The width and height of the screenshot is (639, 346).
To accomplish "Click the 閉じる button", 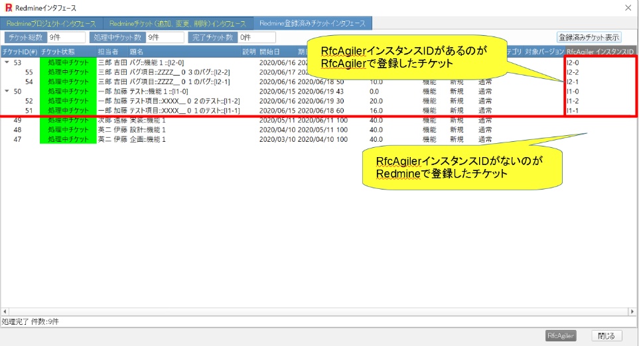I will pos(606,336).
